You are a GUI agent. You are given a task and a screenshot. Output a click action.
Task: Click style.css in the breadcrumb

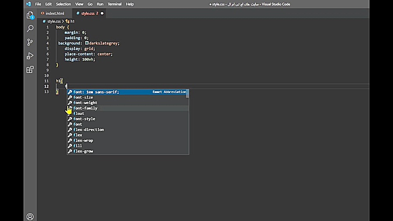pos(54,21)
